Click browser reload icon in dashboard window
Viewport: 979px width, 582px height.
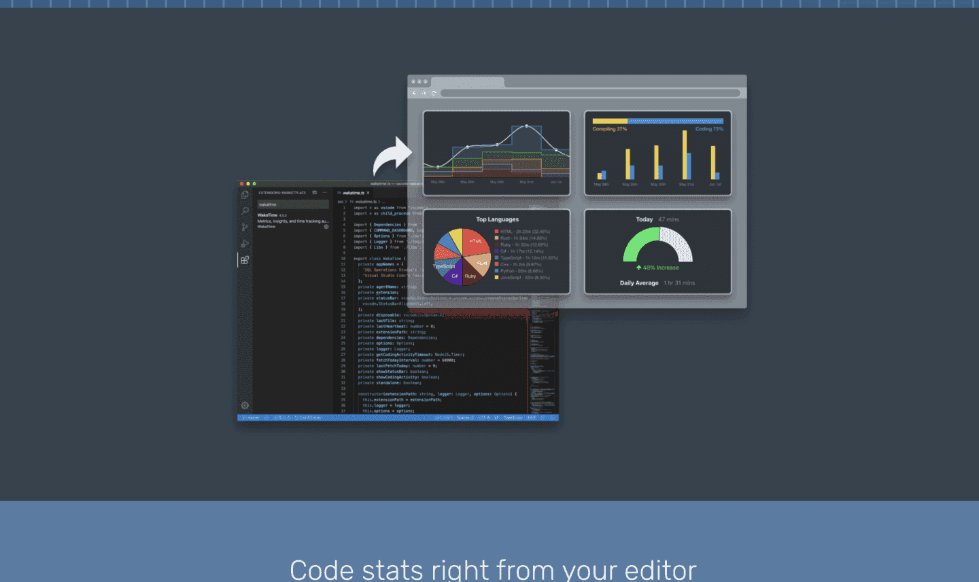pyautogui.click(x=434, y=93)
